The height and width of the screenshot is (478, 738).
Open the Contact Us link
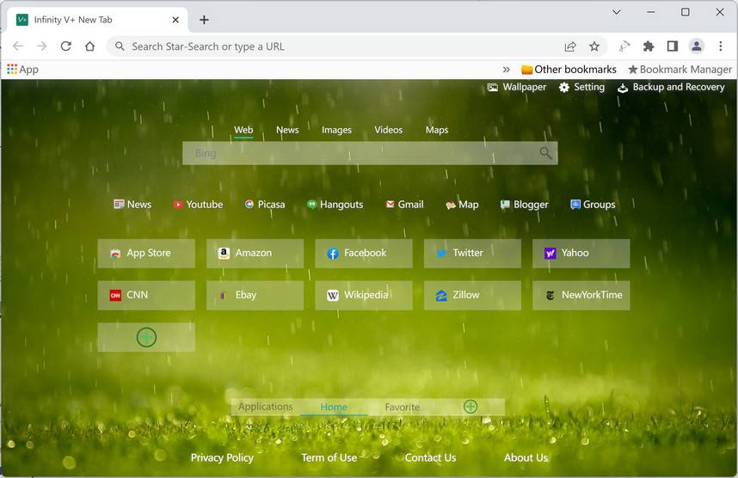tap(430, 457)
